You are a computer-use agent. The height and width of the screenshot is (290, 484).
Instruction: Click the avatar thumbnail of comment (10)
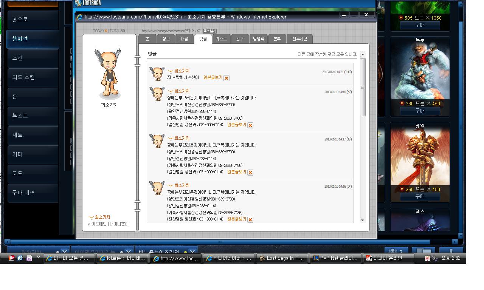point(157,74)
